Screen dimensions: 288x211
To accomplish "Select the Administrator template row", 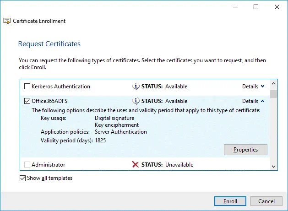I will (48, 165).
